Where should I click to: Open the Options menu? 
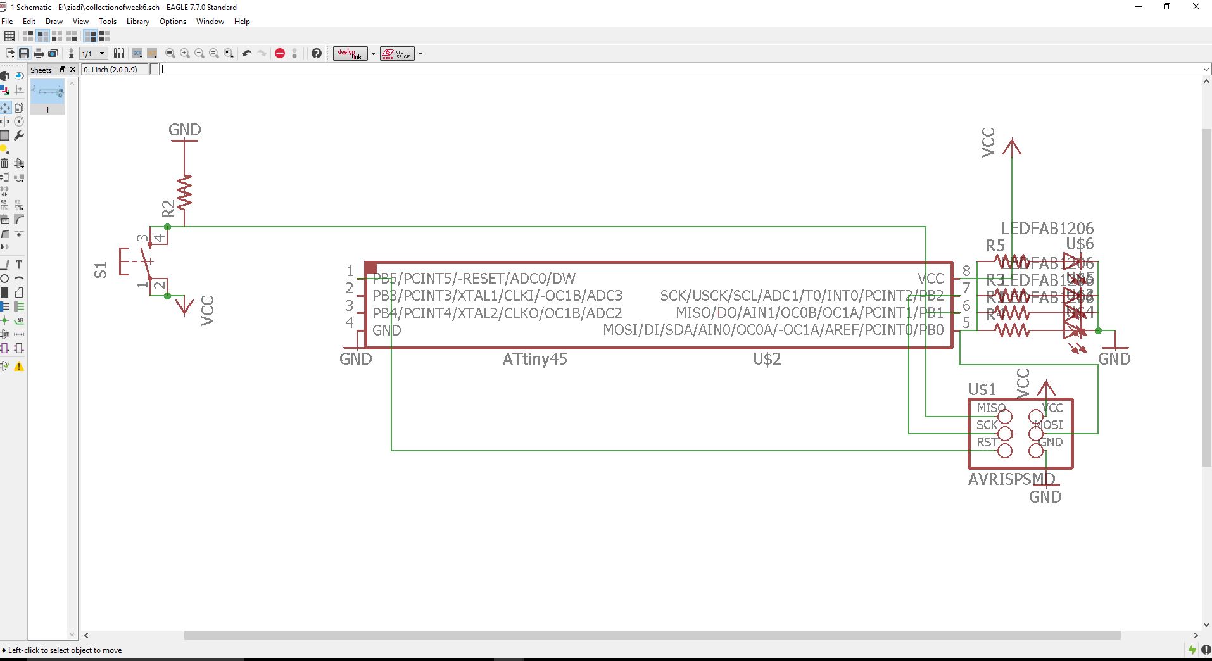click(x=173, y=22)
